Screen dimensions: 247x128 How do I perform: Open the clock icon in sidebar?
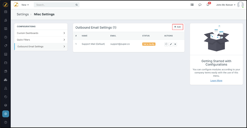(x=6, y=37)
